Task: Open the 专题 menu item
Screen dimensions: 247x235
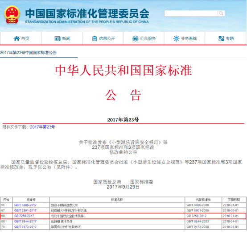Action: click(226, 38)
